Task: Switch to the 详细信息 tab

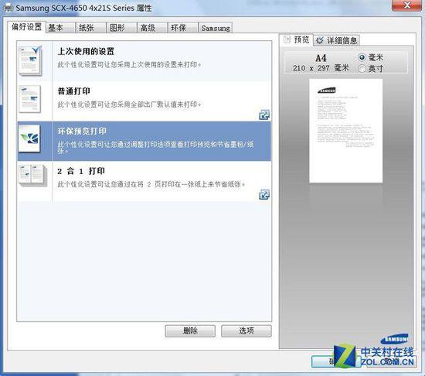Action: [337, 40]
